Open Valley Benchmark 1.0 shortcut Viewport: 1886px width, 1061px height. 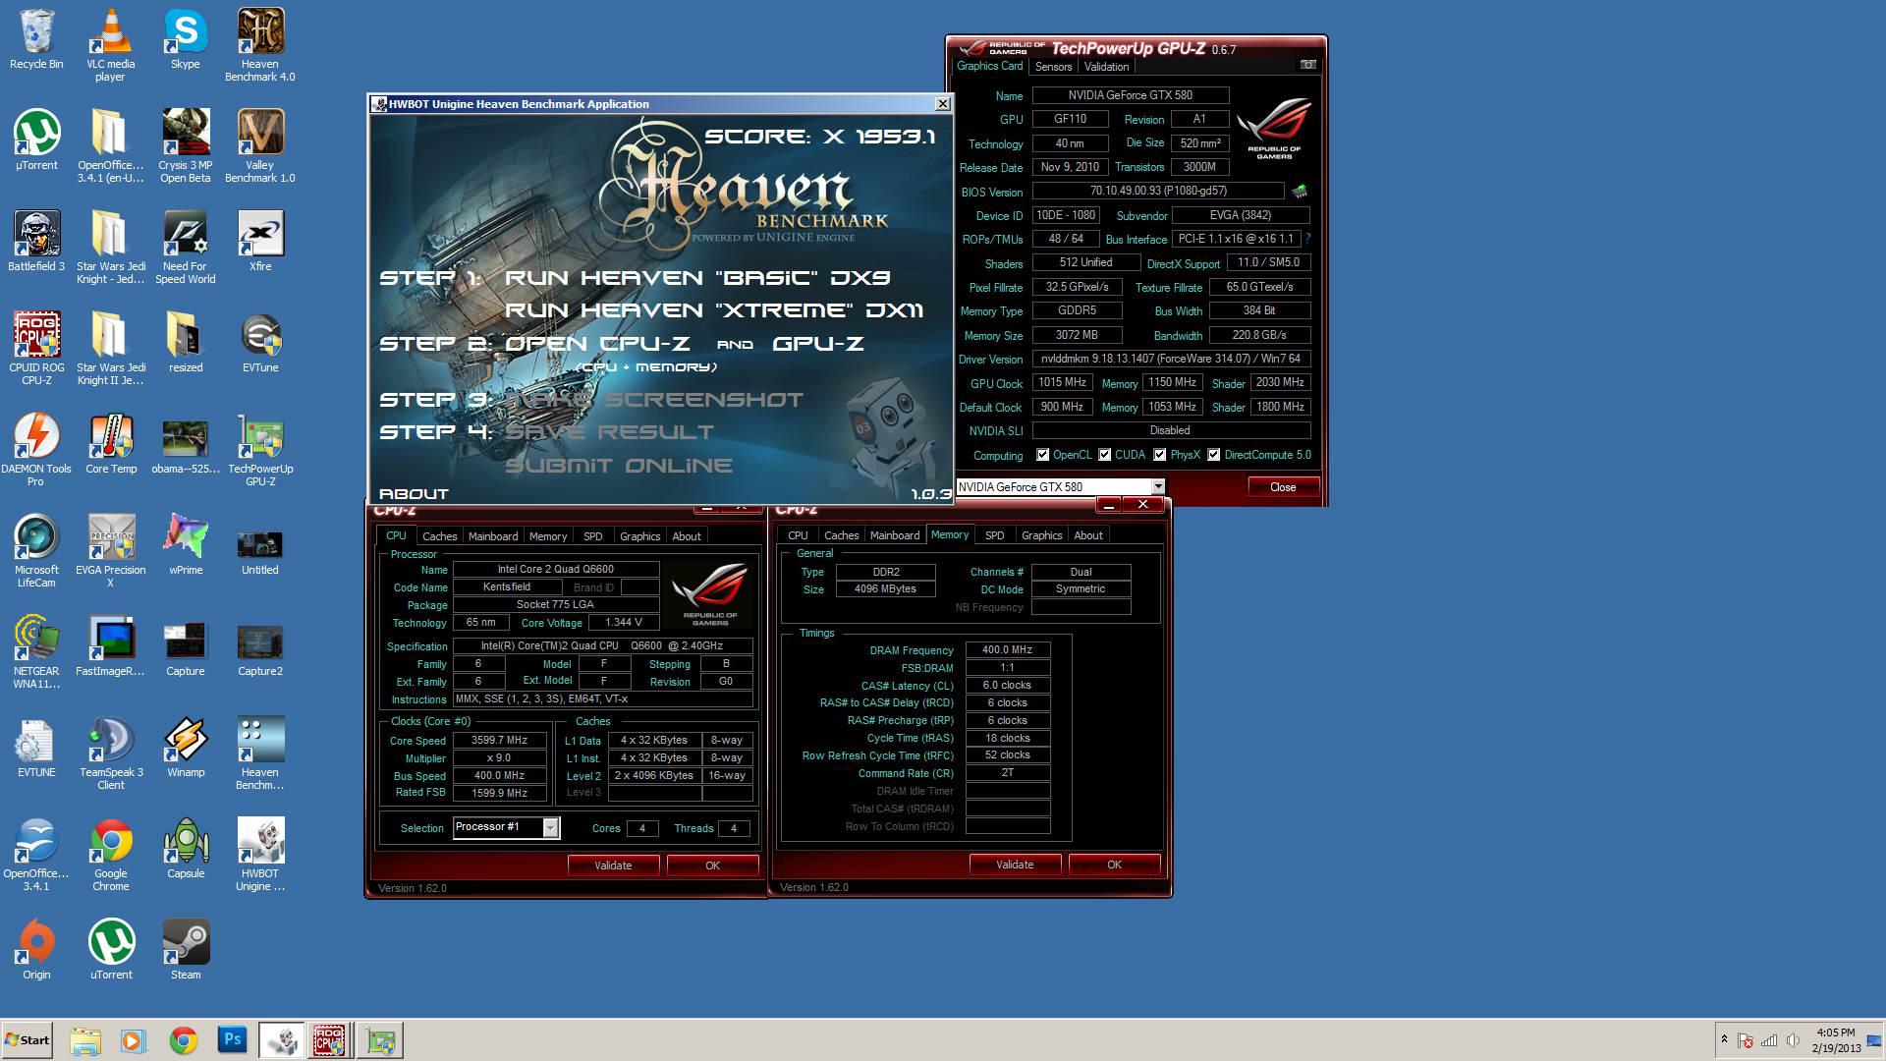pos(260,146)
